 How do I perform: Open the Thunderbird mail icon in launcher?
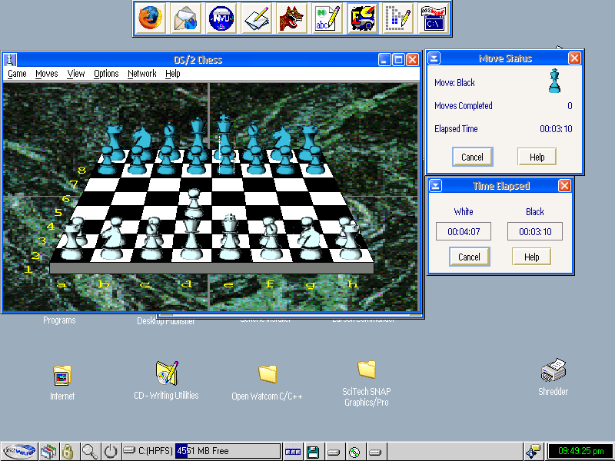click(x=186, y=18)
